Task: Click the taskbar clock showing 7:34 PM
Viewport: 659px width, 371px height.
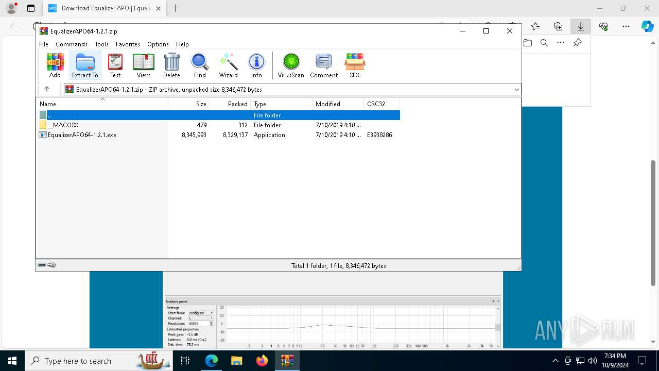Action: click(x=615, y=361)
